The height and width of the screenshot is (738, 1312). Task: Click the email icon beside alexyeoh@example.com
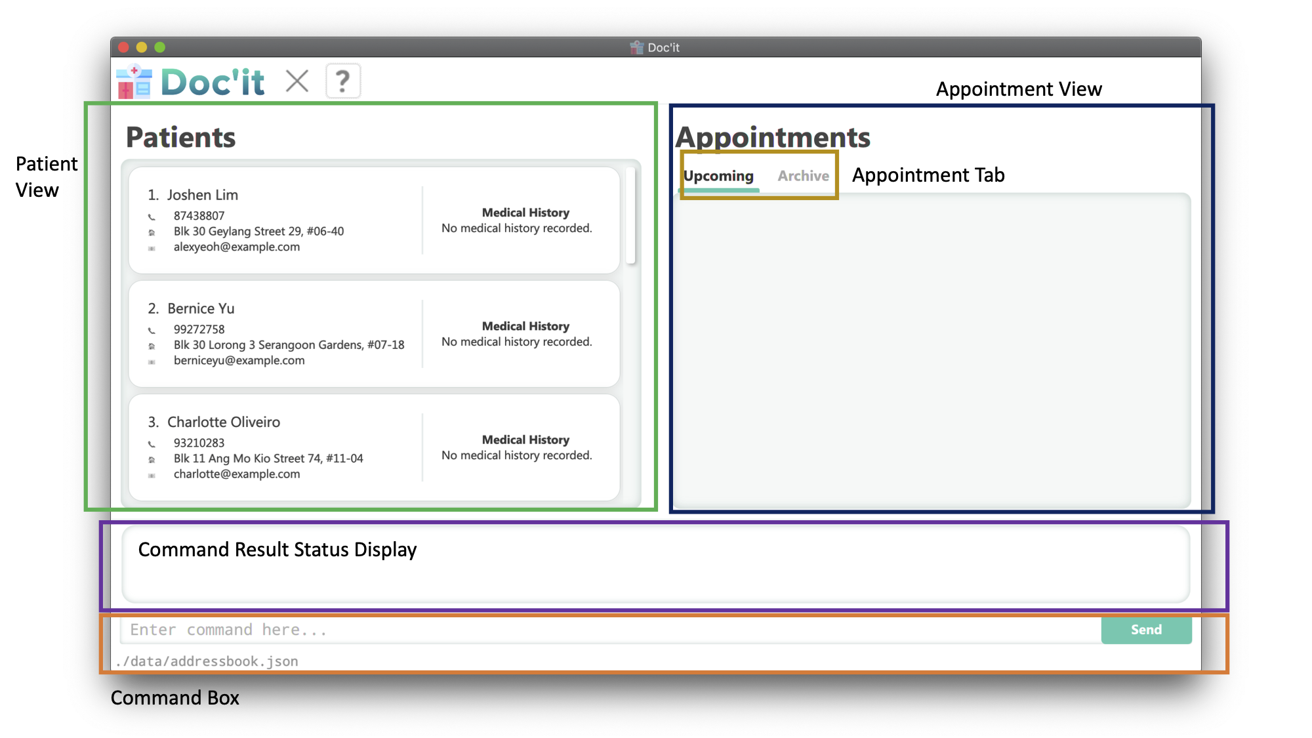point(152,248)
